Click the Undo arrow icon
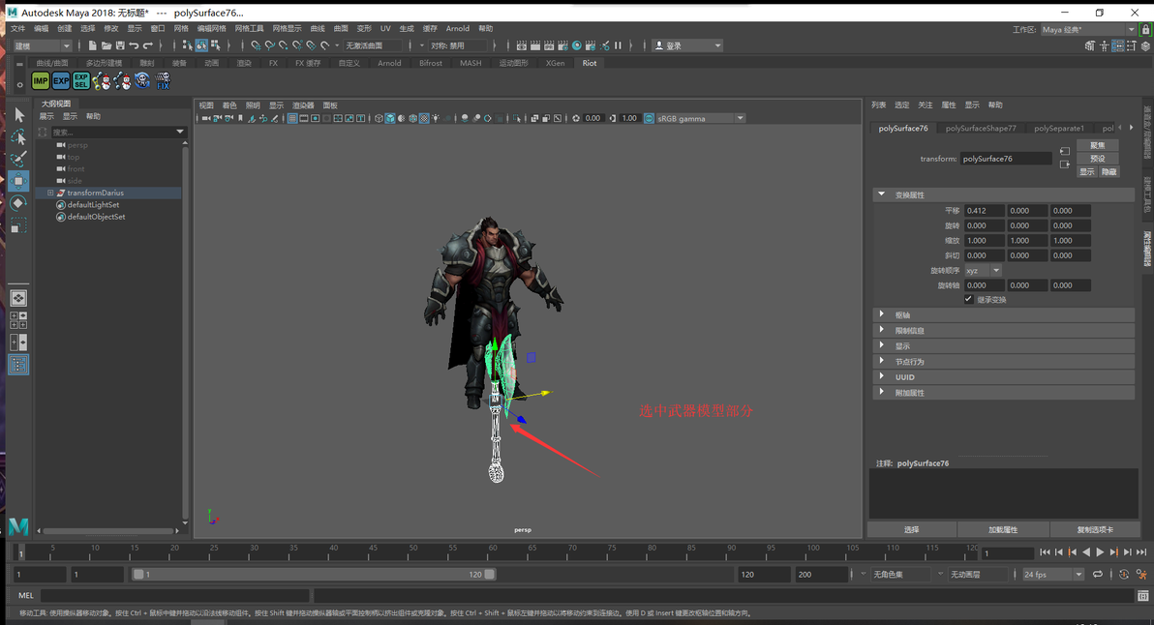The width and height of the screenshot is (1154, 625). coord(135,45)
